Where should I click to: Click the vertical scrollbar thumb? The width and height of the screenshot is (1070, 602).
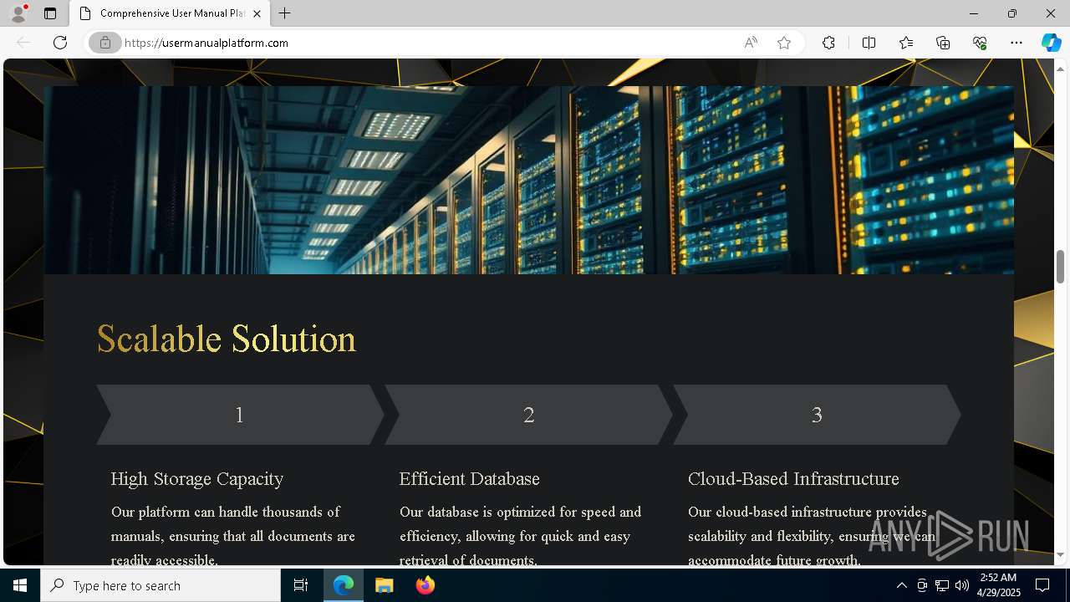[1061, 267]
